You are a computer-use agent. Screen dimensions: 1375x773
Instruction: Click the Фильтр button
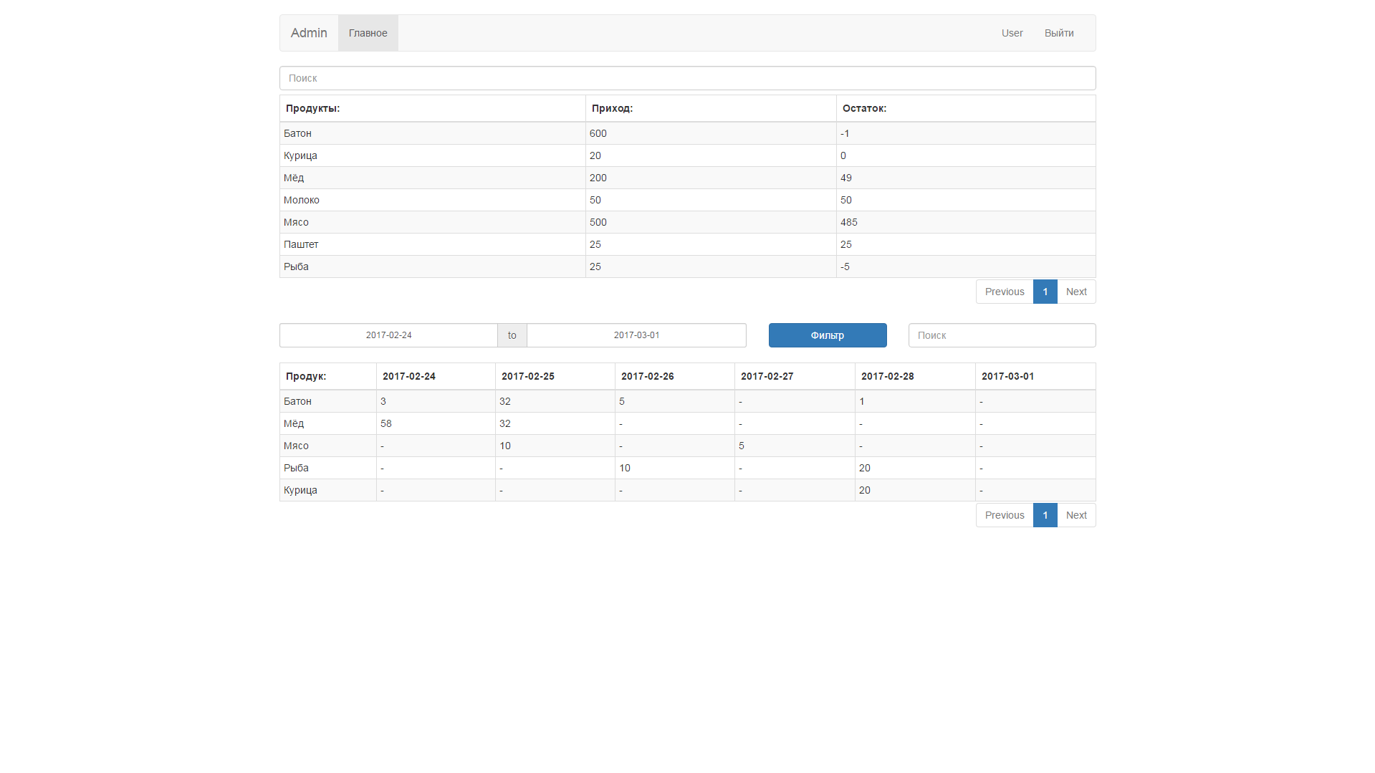[828, 335]
